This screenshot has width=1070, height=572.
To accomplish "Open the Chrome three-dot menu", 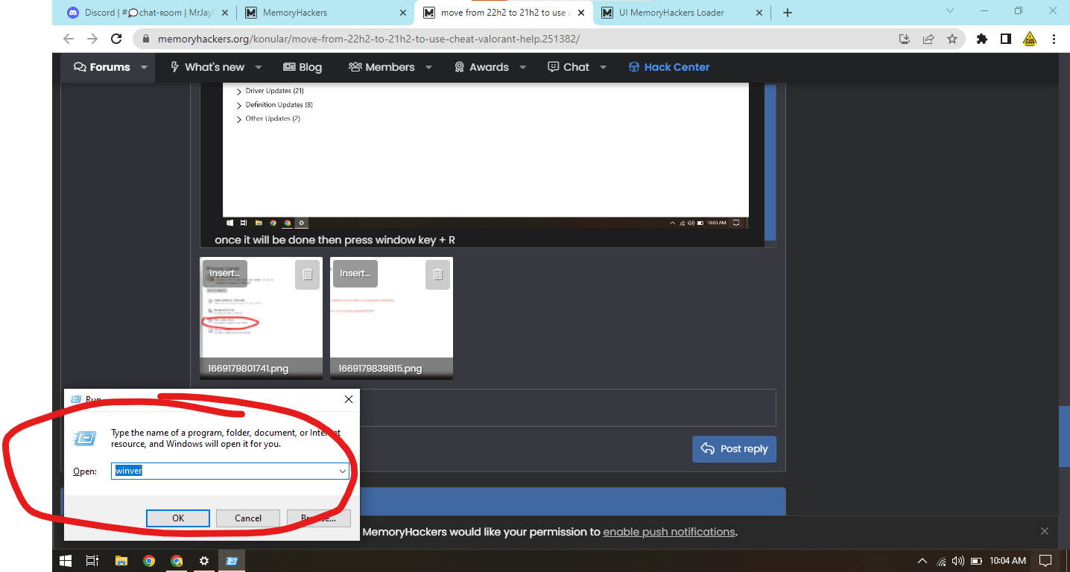I will coord(1054,39).
